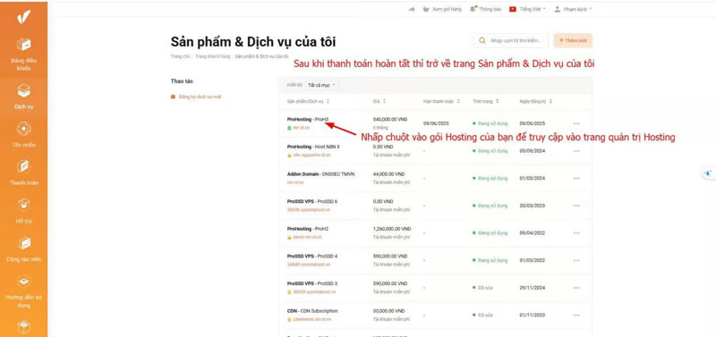The width and height of the screenshot is (716, 337).
Task: Click the 44,000.00 VND price cell
Action: click(389, 173)
